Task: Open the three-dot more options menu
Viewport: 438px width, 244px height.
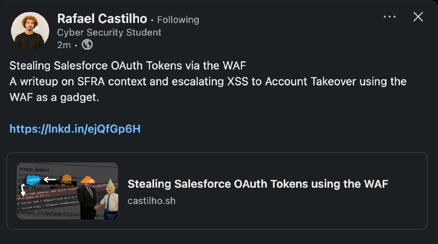Action: [x=389, y=17]
